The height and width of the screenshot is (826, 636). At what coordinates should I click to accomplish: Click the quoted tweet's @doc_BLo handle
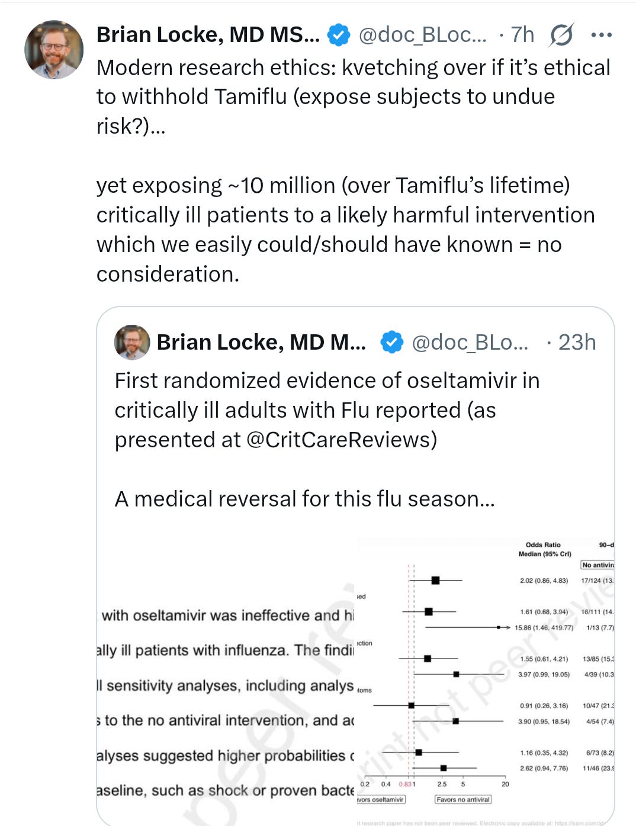470,343
